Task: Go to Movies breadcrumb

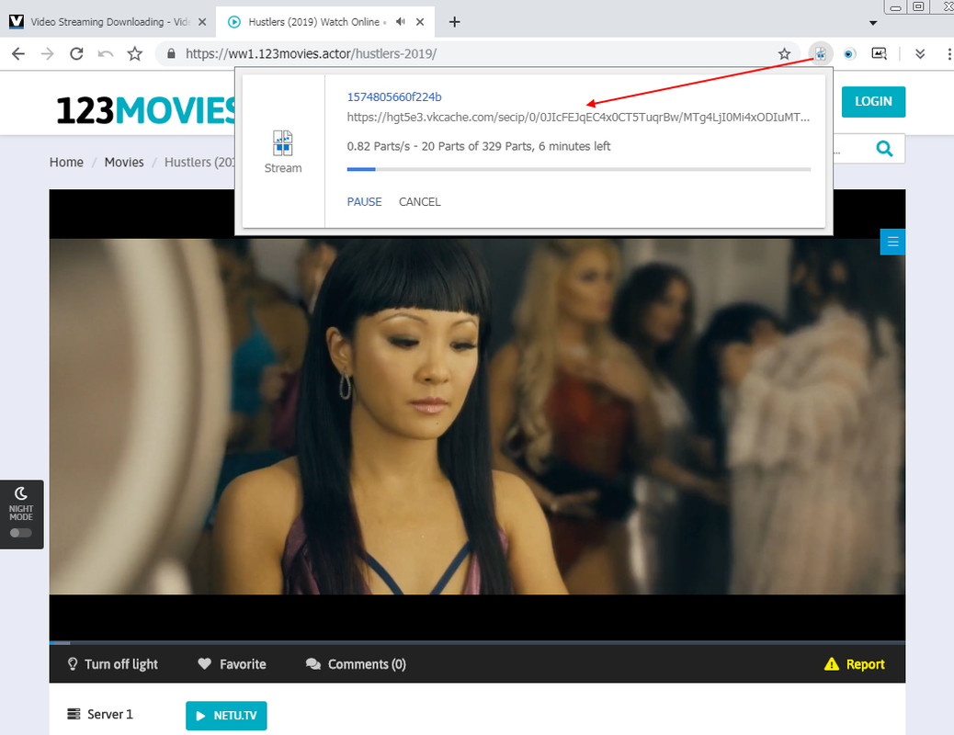Action: click(x=124, y=162)
